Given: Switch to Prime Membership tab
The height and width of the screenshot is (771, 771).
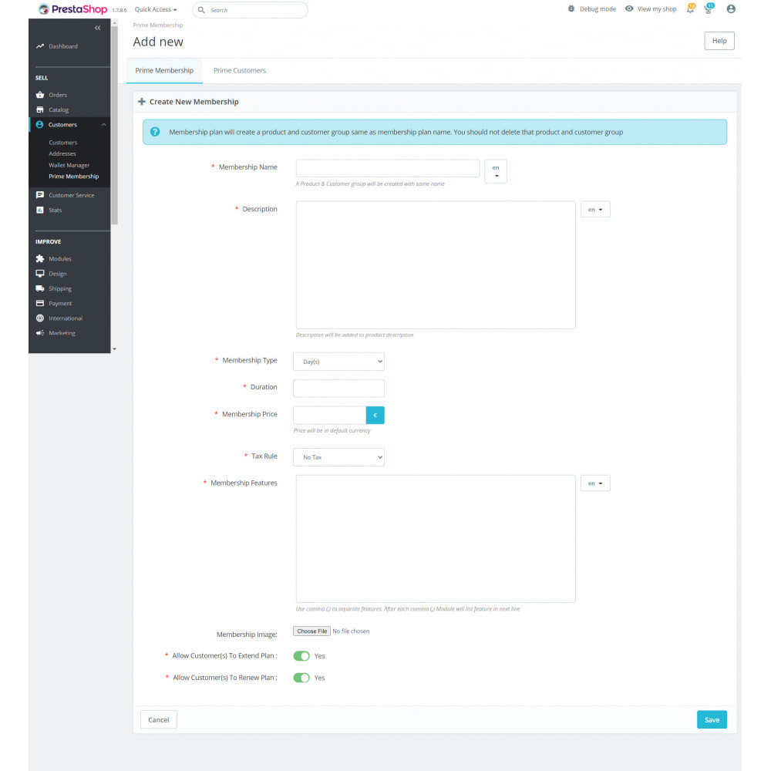Looking at the screenshot, I should pos(164,70).
